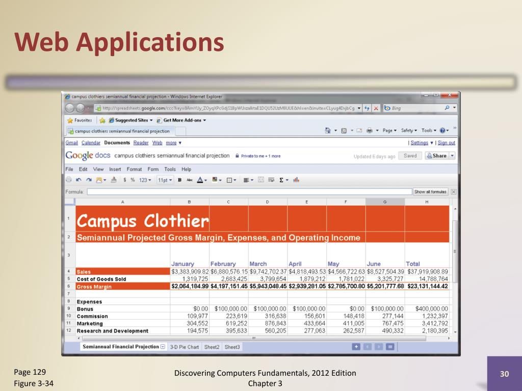Apply percent format with the % button
Viewport: 522px width, 391px height.
[x=133, y=180]
